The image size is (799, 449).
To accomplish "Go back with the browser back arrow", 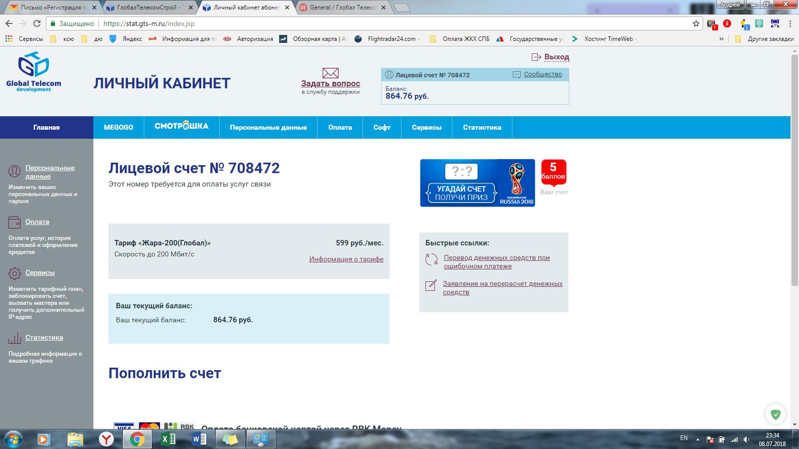I will coord(9,23).
